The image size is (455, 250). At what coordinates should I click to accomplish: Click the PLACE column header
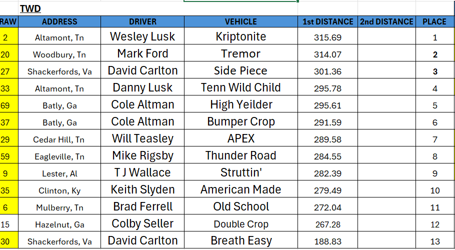(434, 22)
